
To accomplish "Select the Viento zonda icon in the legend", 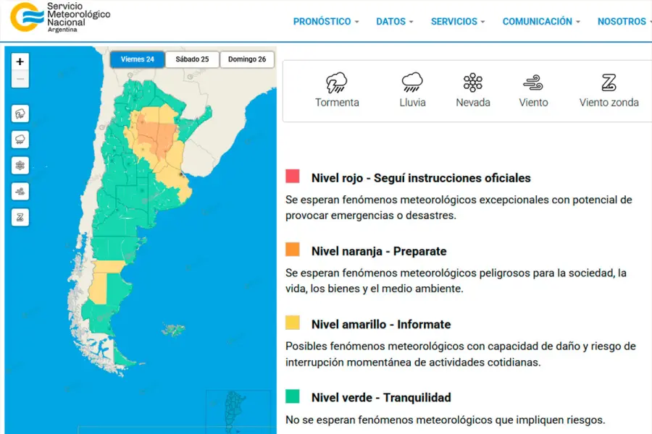I will [609, 82].
